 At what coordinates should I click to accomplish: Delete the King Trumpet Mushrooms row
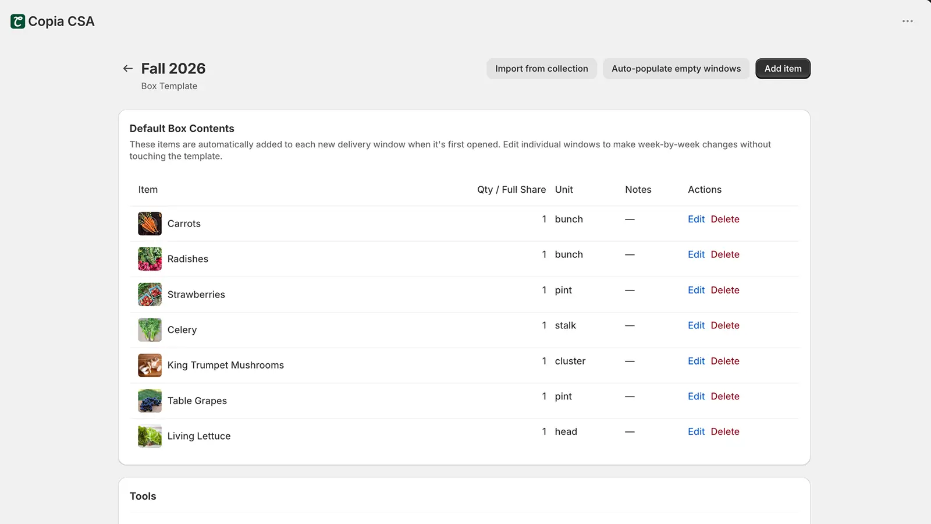(x=725, y=361)
